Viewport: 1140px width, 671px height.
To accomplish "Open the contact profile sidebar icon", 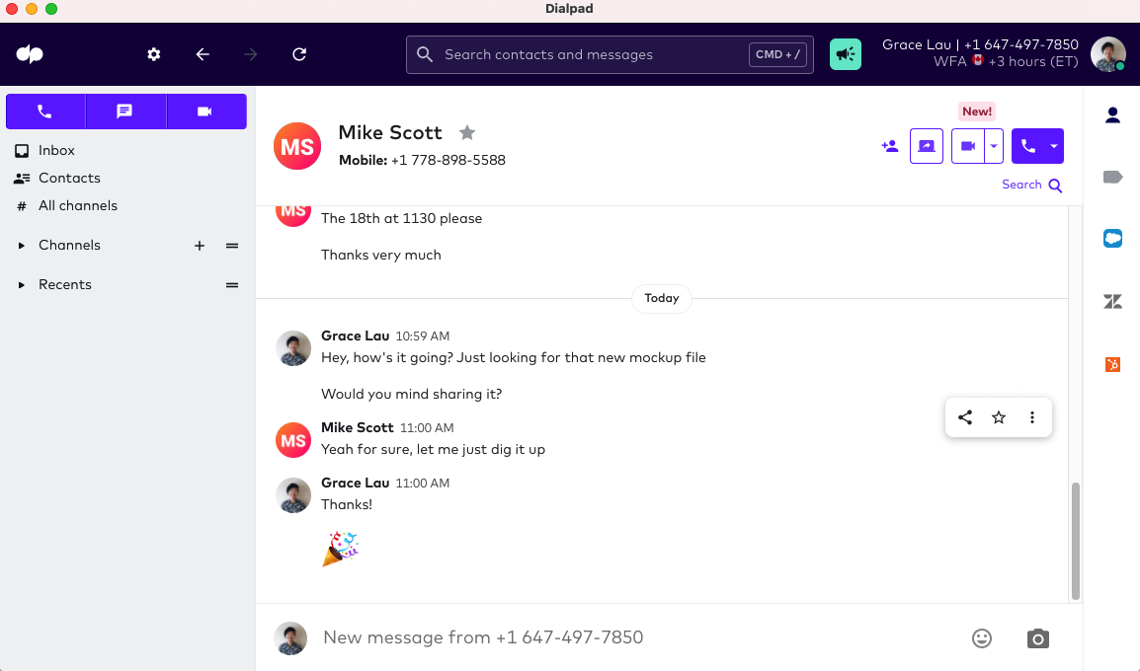I will pos(1112,114).
